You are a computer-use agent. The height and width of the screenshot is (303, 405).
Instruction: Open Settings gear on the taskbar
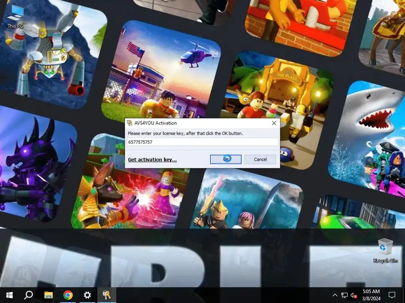tap(87, 295)
